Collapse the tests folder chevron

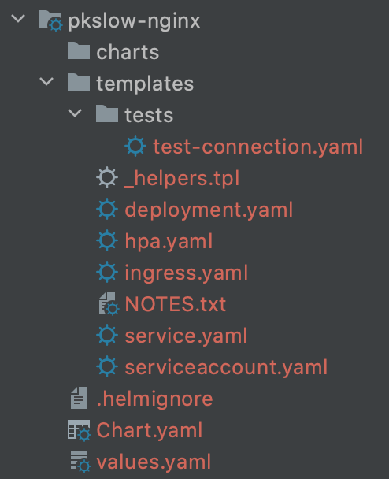(75, 113)
